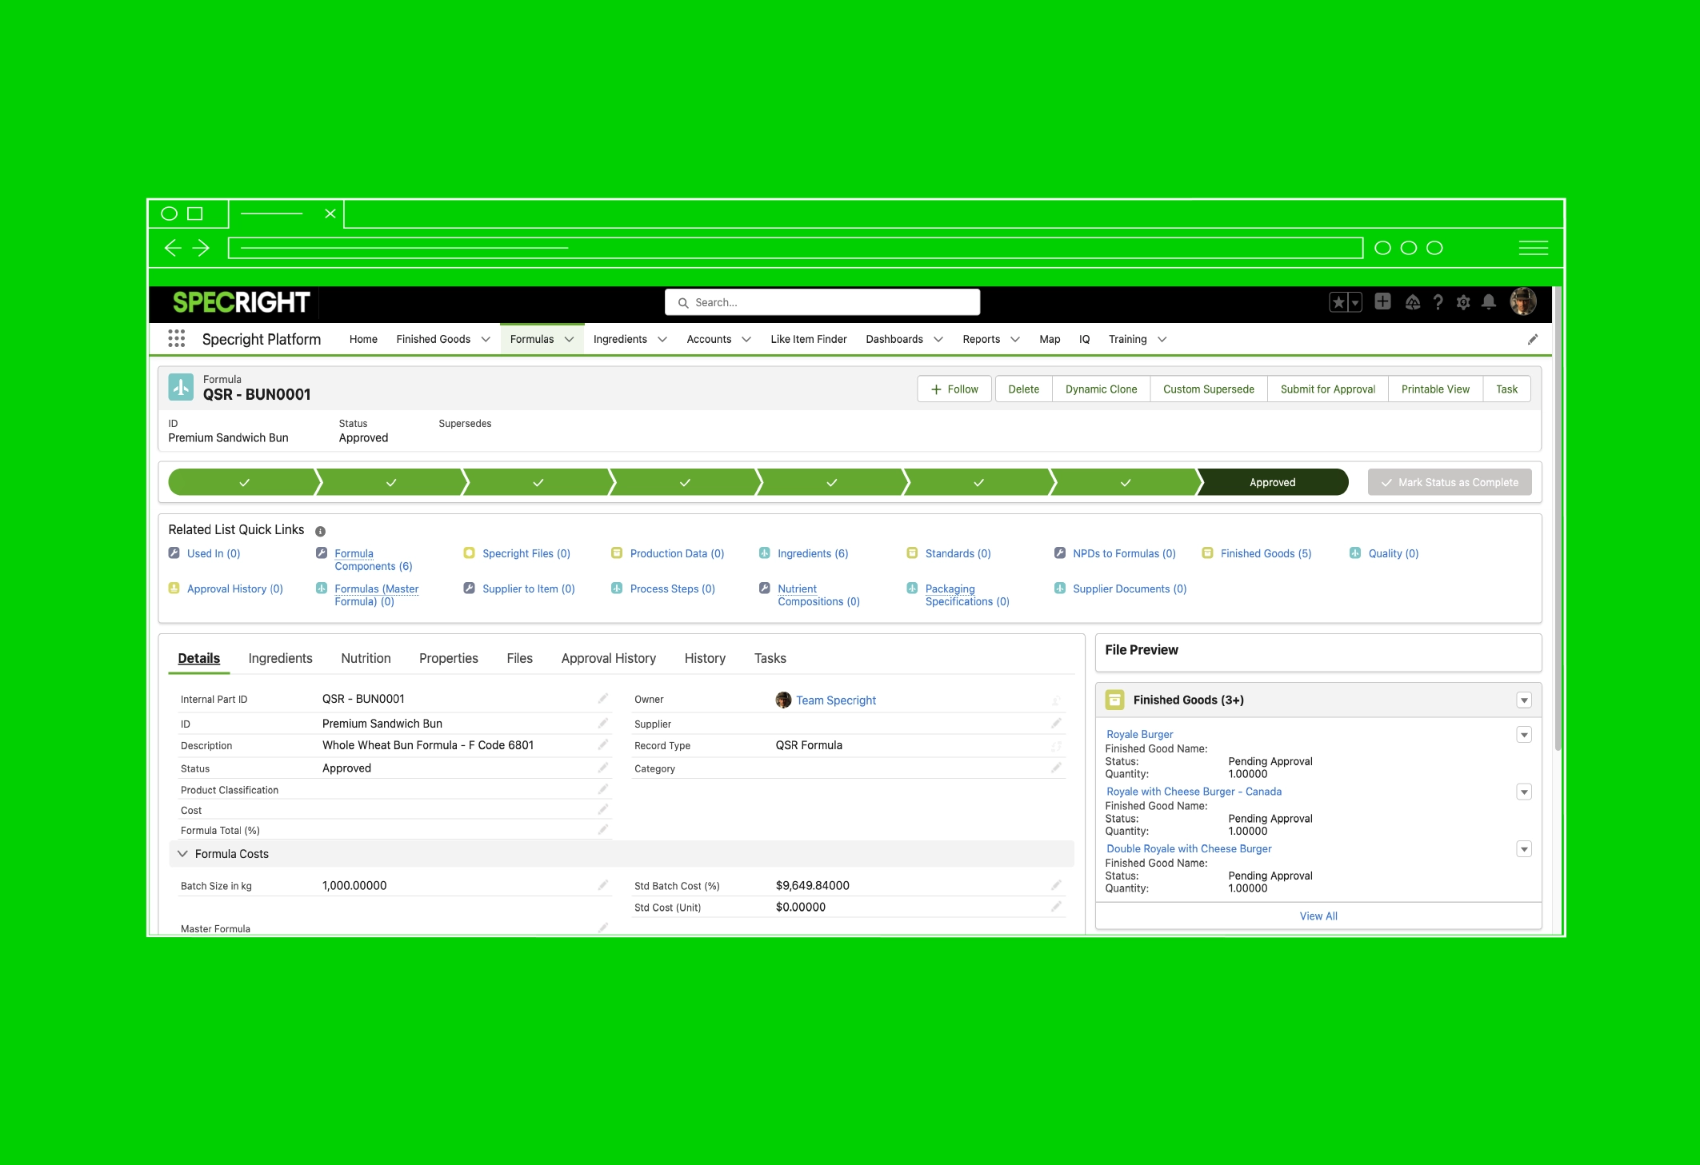Click the favorites star icon
The width and height of the screenshot is (1700, 1165).
(1338, 302)
